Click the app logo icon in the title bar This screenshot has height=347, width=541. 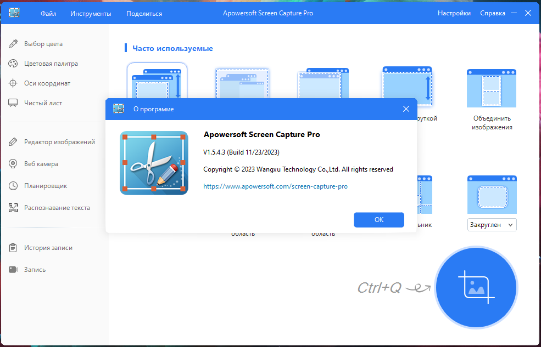coord(14,13)
